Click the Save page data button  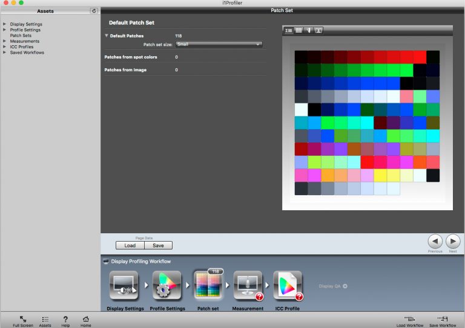(158, 245)
